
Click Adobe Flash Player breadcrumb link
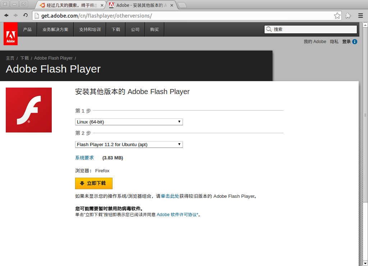click(53, 58)
